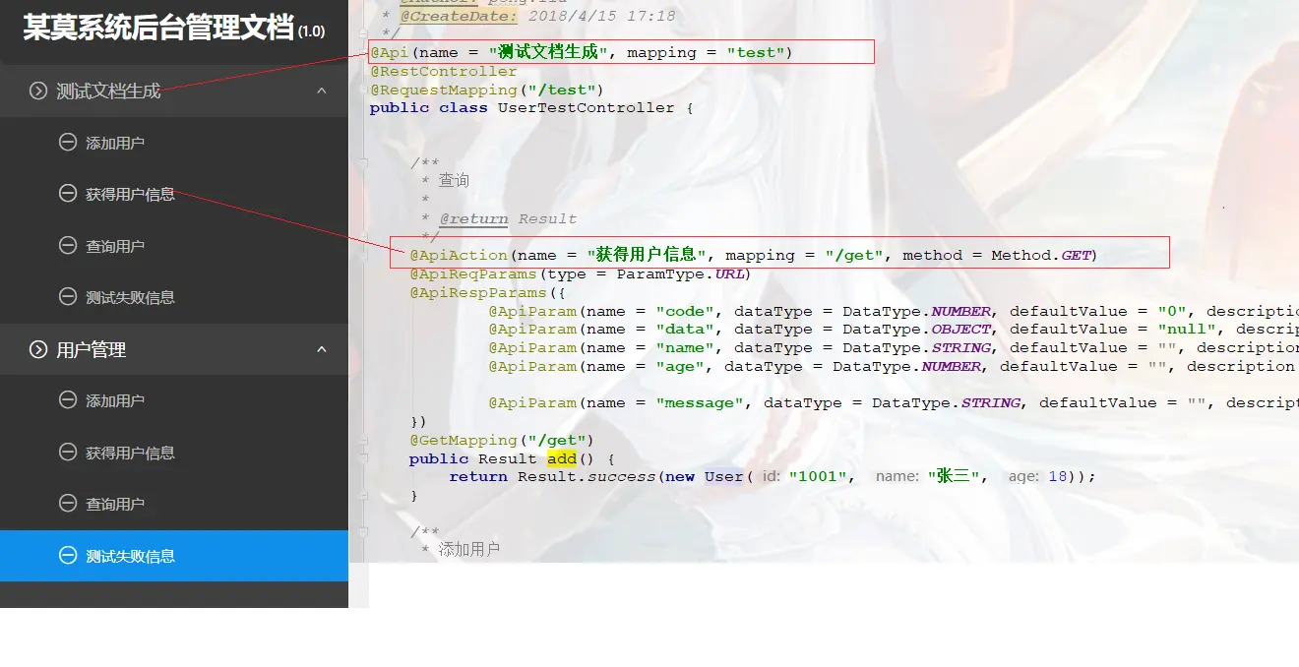Click the @ApiRespParams({ line
The width and height of the screenshot is (1299, 667).
[487, 292]
